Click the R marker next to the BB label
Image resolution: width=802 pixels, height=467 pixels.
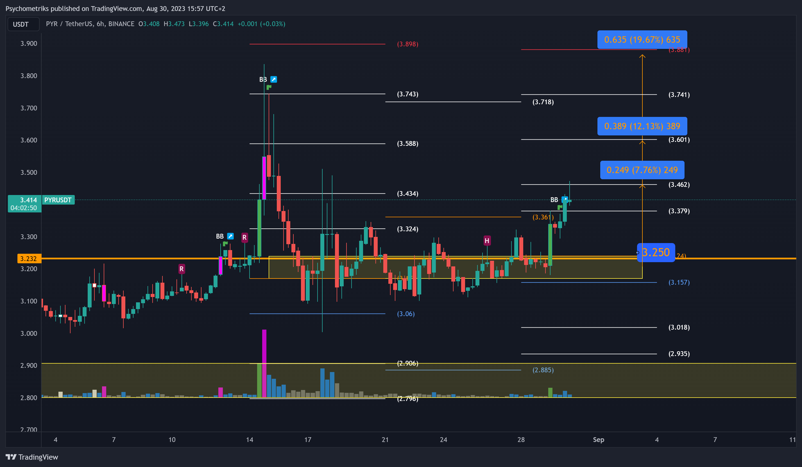244,237
